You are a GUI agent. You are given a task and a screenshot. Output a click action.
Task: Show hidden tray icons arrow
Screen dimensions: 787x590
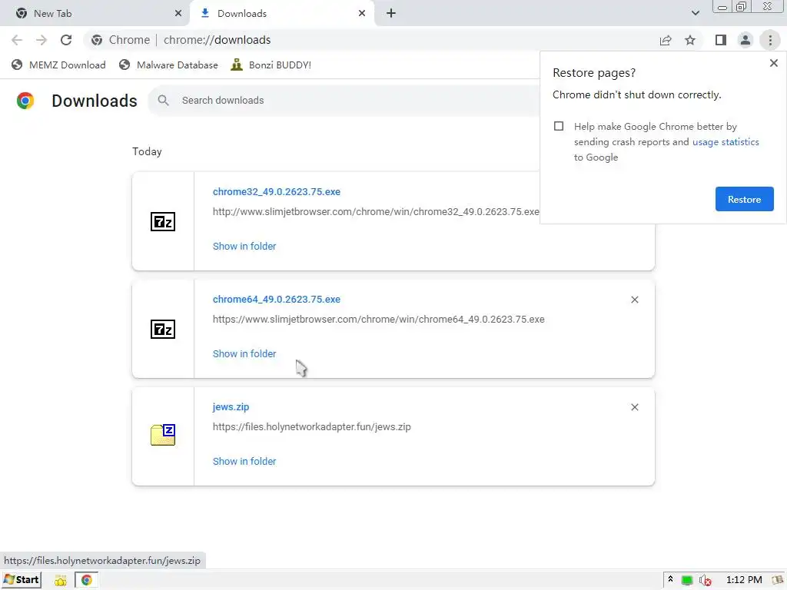tap(670, 580)
